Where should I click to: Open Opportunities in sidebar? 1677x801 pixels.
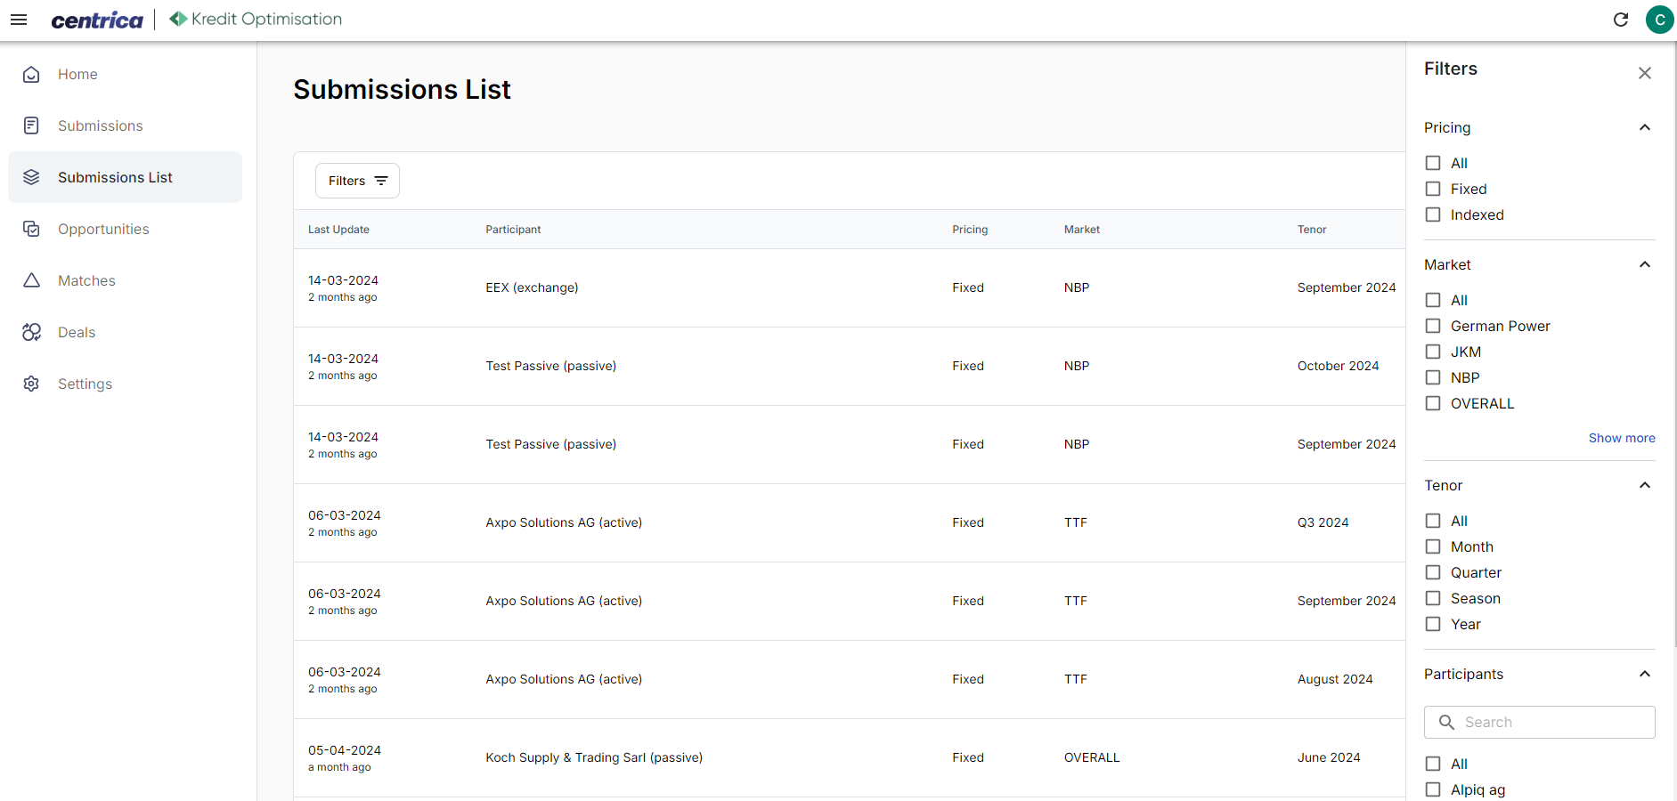click(x=125, y=230)
